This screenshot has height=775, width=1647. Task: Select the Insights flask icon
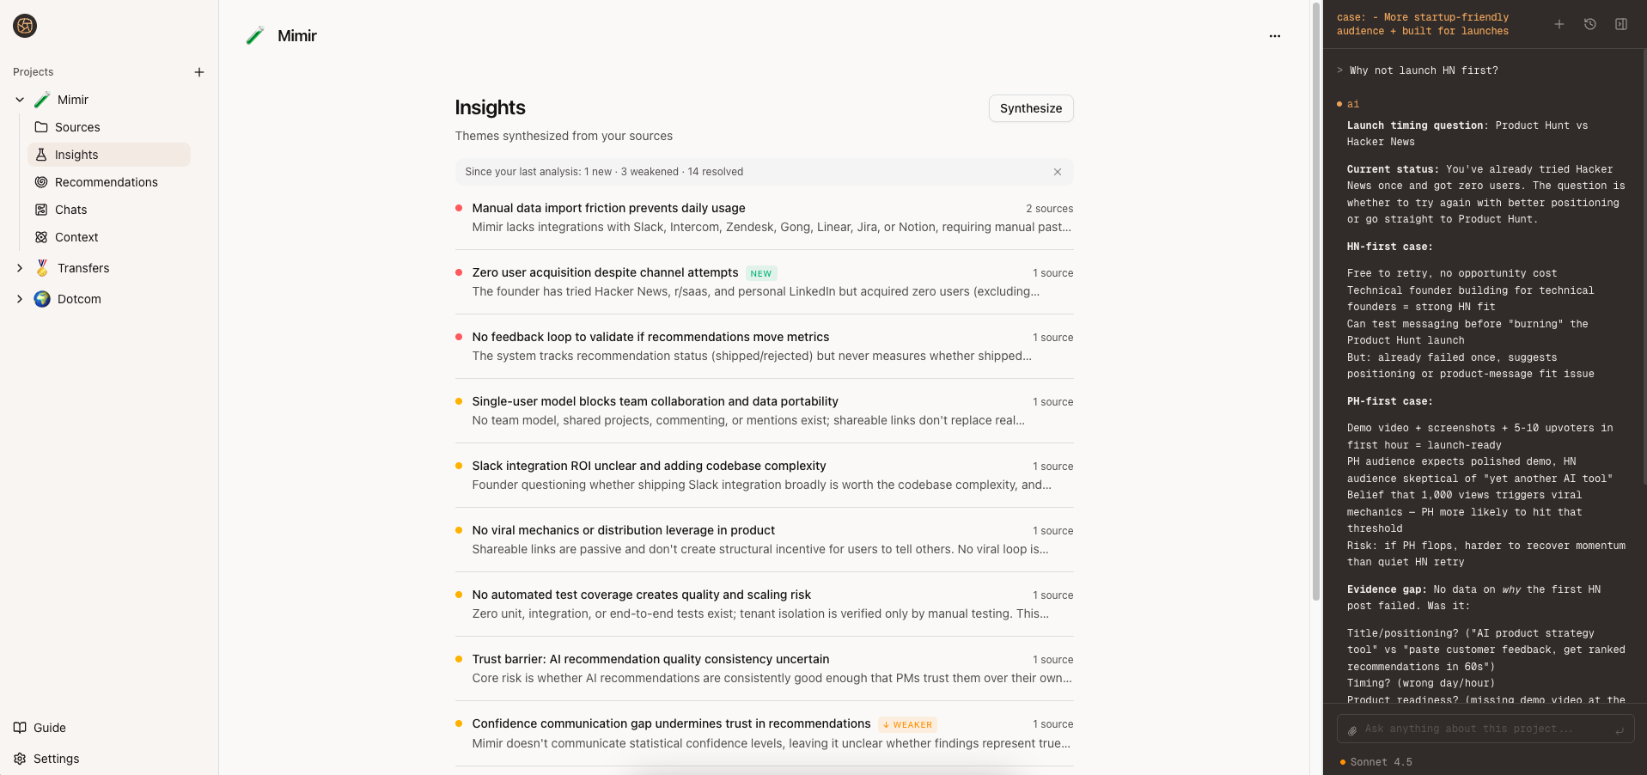click(x=40, y=155)
